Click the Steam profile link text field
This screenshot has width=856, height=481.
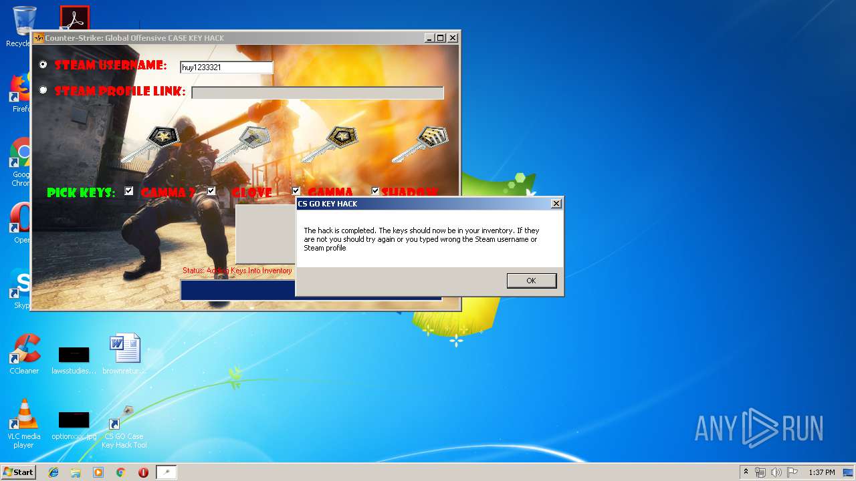click(318, 93)
